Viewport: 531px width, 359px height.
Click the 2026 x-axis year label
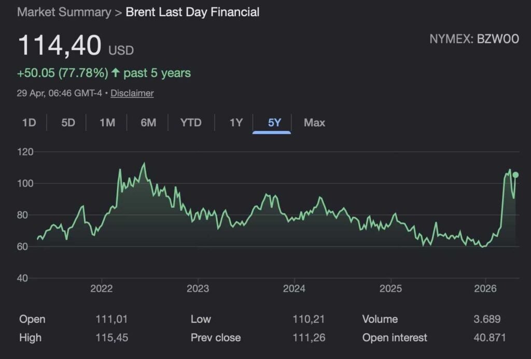click(x=486, y=289)
